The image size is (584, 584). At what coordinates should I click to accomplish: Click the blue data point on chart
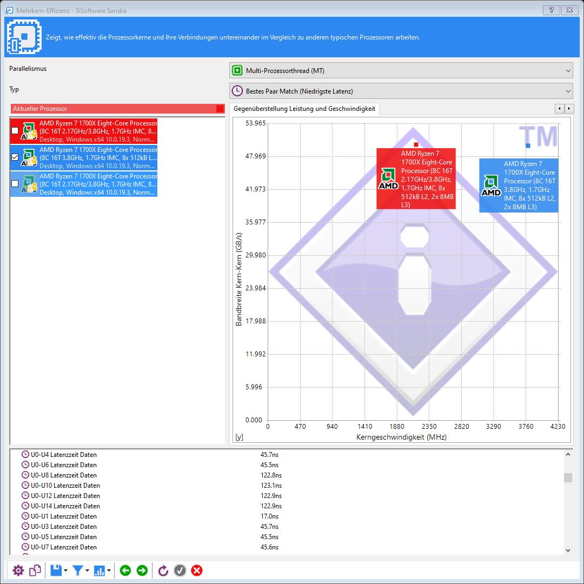point(528,145)
